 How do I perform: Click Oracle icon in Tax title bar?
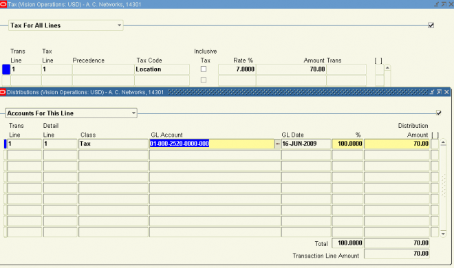pos(3,4)
